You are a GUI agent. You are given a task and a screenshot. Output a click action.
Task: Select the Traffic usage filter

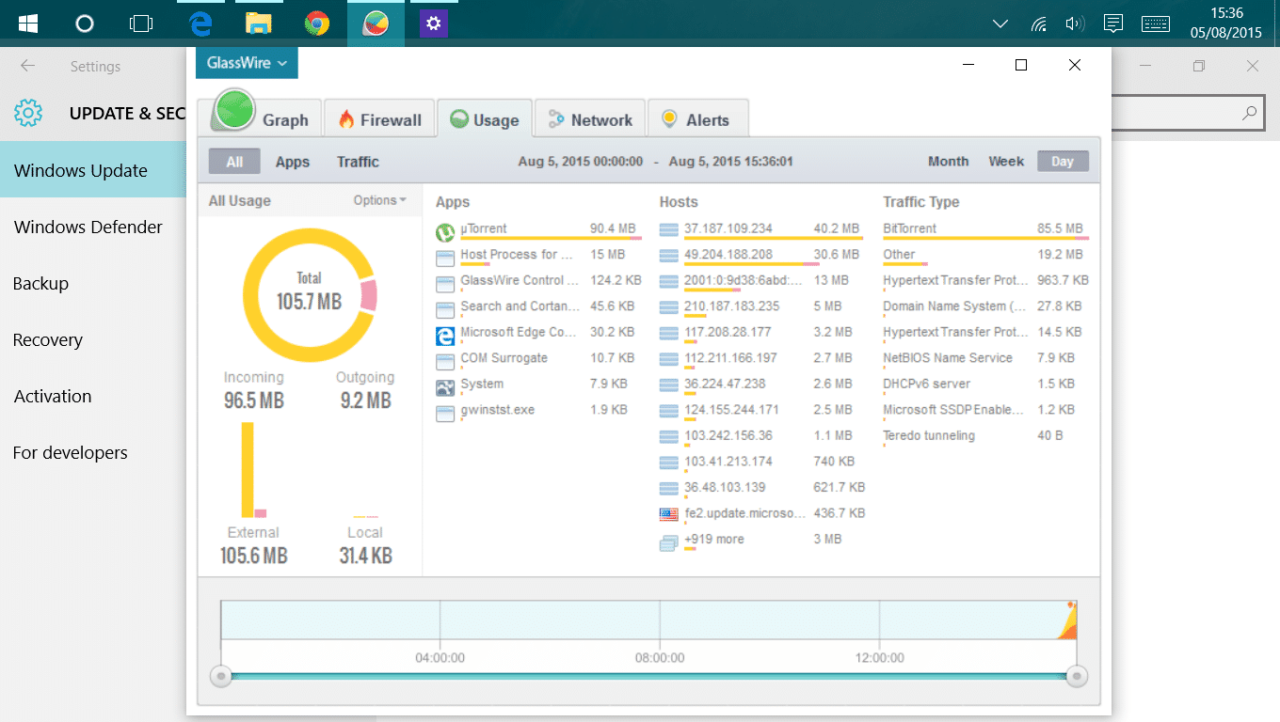358,162
